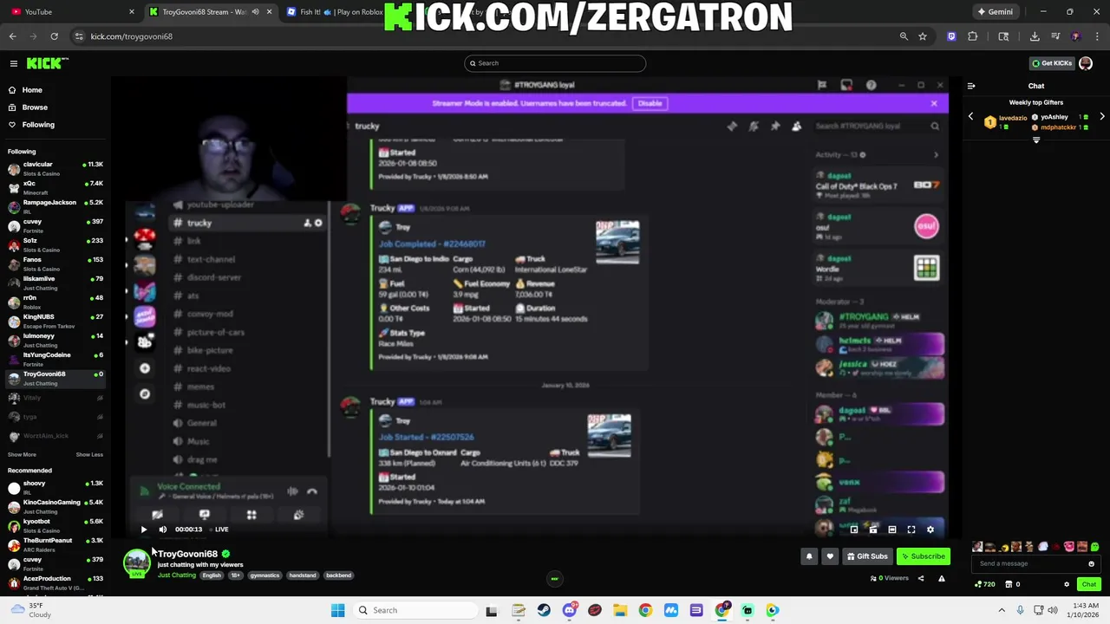Image resolution: width=1110 pixels, height=624 pixels.
Task: Share the stream
Action: point(921,578)
